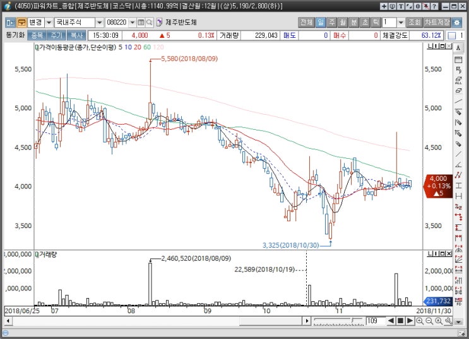469x339 pixels.
Task: Reset chart zoom with the dotted magnifier
Action: tap(439, 321)
